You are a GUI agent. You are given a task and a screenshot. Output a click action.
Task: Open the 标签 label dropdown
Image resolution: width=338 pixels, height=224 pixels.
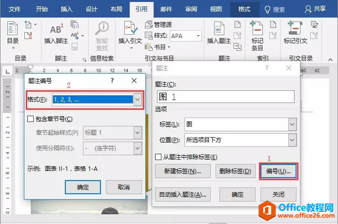point(292,124)
